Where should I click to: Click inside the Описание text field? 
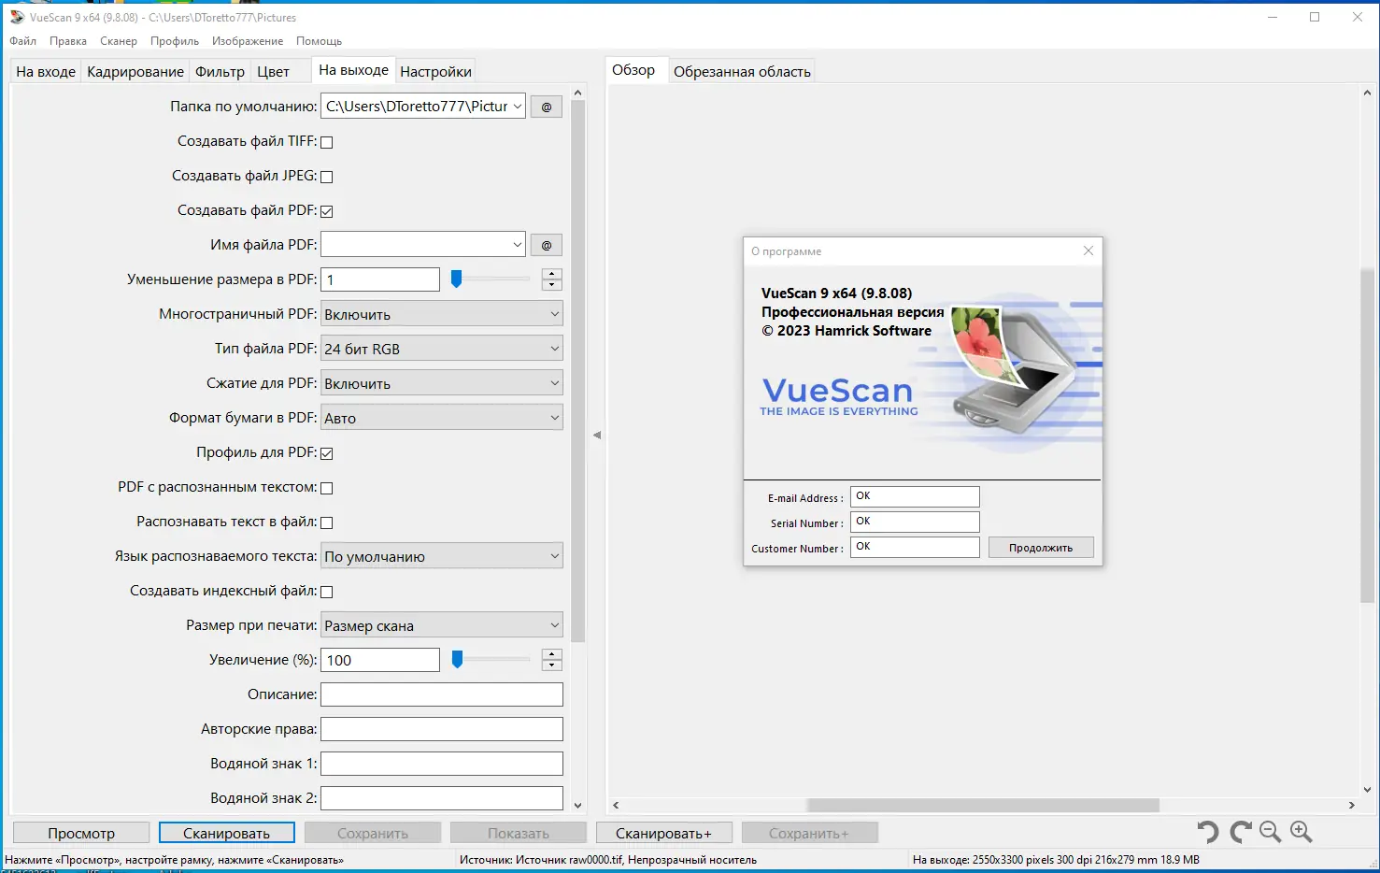point(441,694)
